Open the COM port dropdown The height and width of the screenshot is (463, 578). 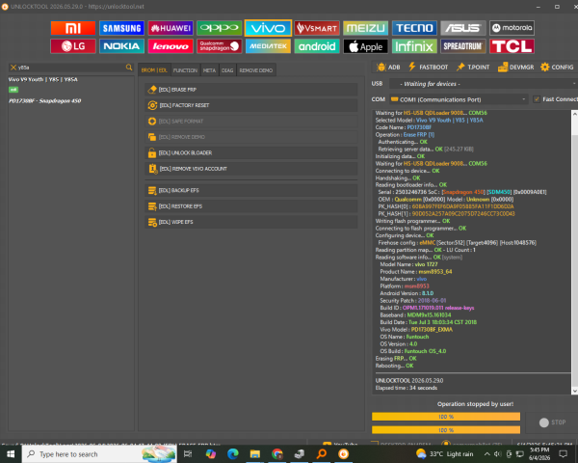(x=459, y=99)
